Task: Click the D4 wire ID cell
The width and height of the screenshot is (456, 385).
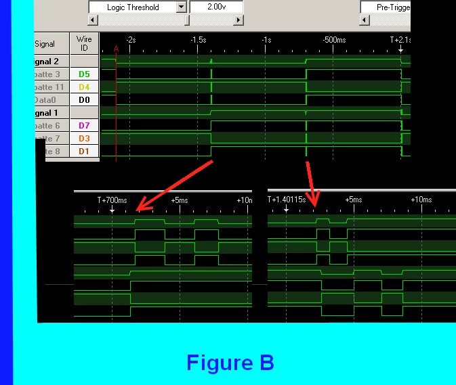Action: click(x=84, y=87)
